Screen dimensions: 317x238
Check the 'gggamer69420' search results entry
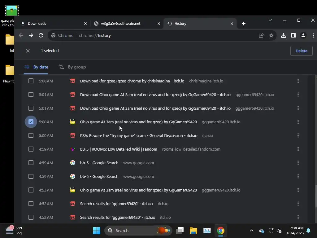point(31,217)
